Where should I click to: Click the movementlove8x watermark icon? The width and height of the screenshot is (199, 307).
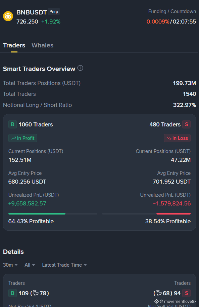tap(157, 301)
